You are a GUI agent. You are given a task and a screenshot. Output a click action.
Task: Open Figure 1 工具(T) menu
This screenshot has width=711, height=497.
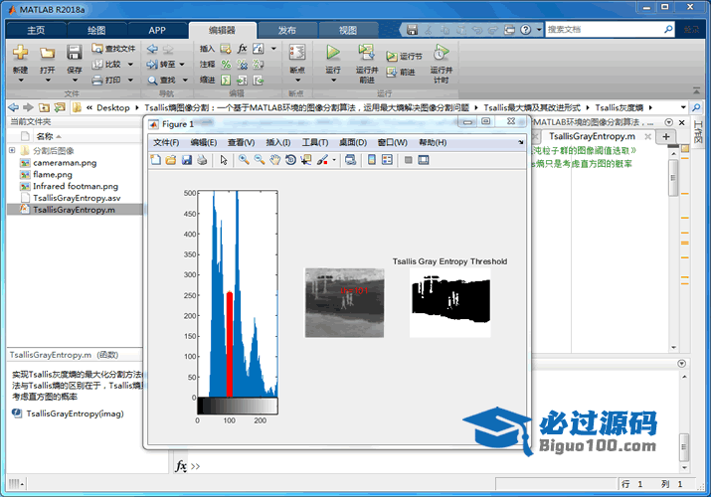(x=315, y=143)
